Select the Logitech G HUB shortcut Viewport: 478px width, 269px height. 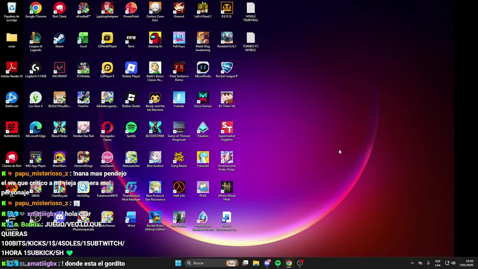(35, 70)
